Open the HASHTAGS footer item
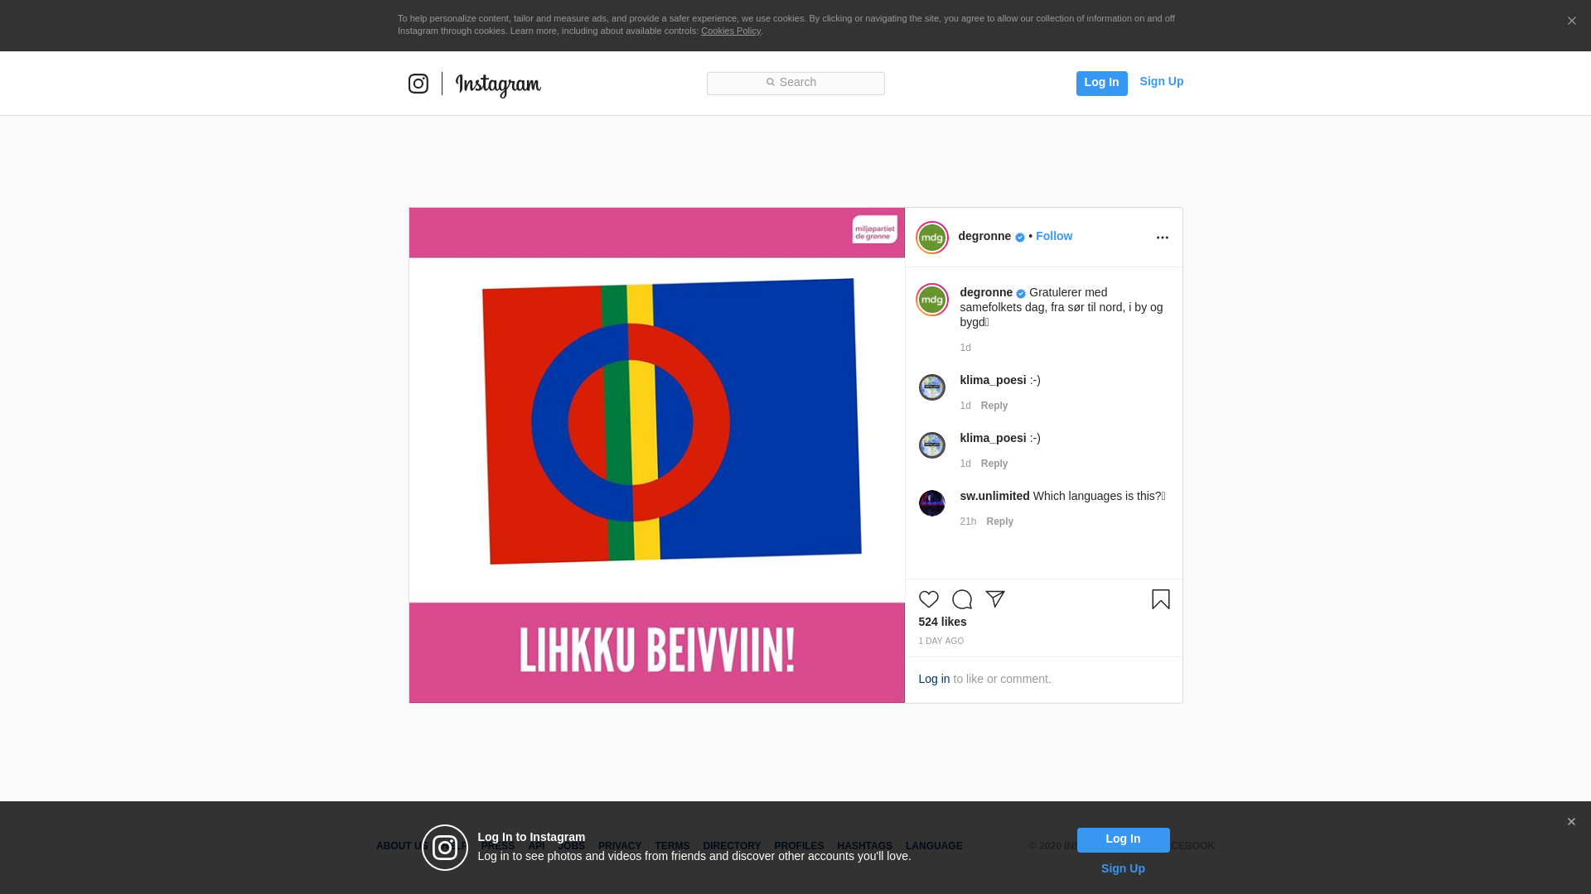The image size is (1591, 894). point(864,846)
